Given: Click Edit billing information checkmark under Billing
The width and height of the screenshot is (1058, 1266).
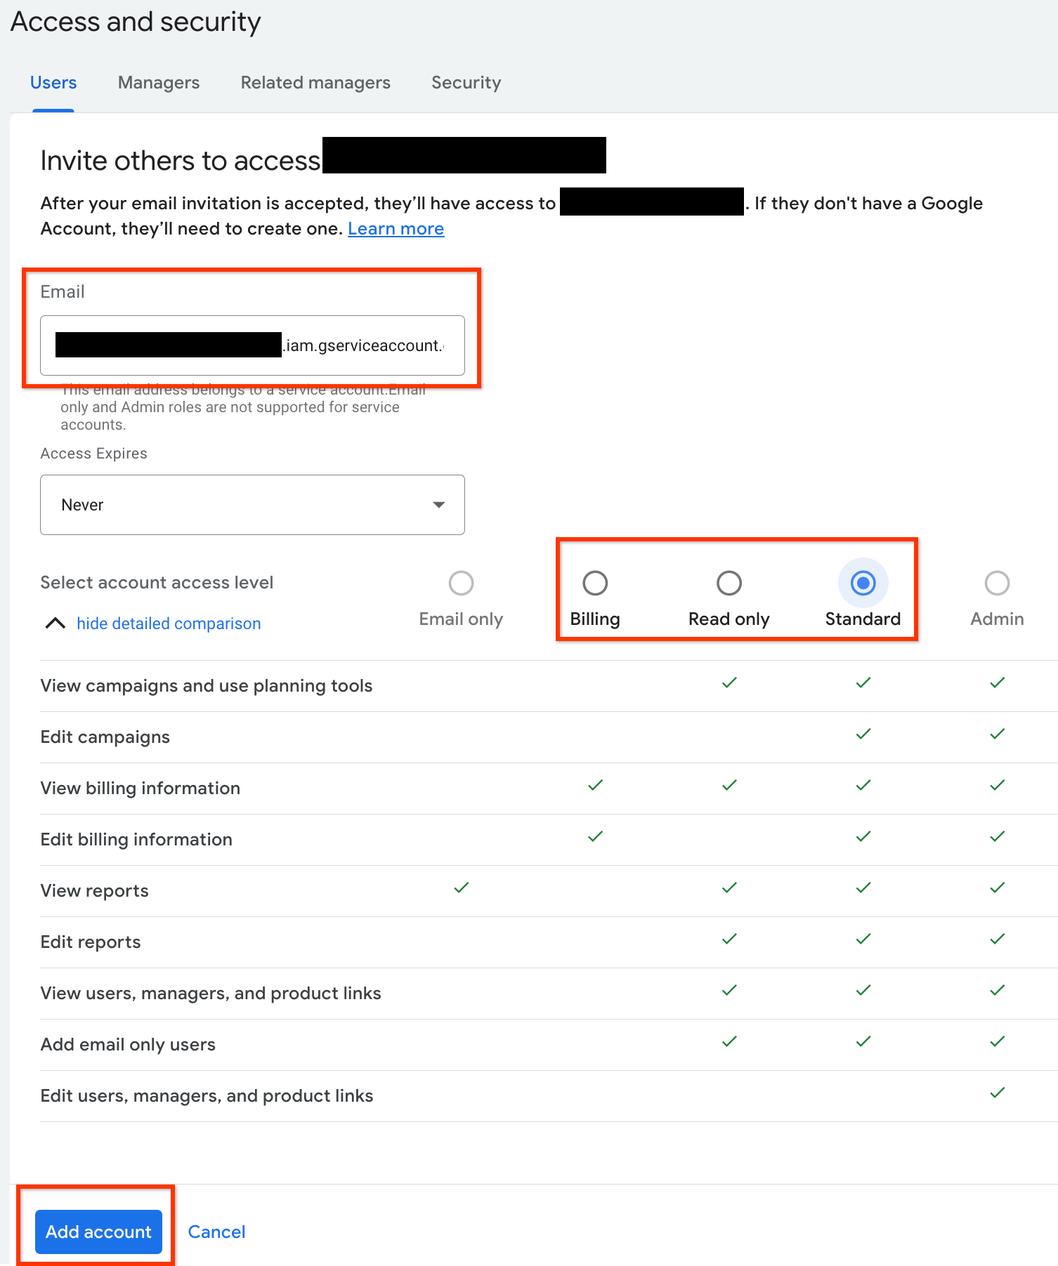Looking at the screenshot, I should click(x=595, y=837).
